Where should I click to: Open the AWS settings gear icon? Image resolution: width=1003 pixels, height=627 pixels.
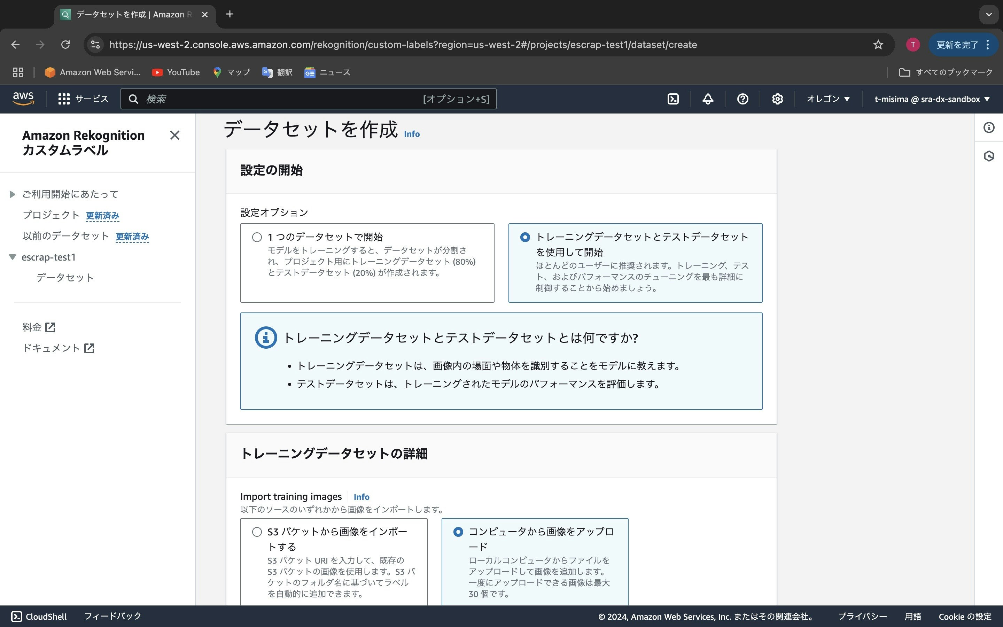point(777,99)
